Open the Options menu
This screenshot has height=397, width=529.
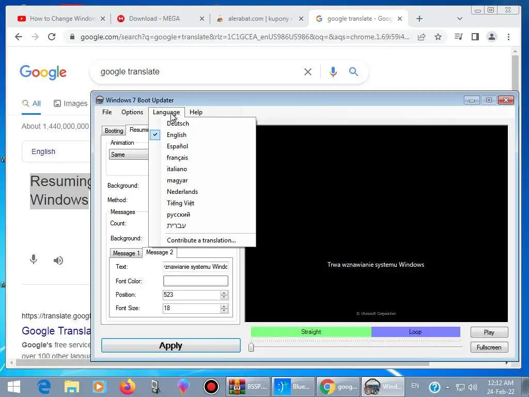tap(132, 112)
